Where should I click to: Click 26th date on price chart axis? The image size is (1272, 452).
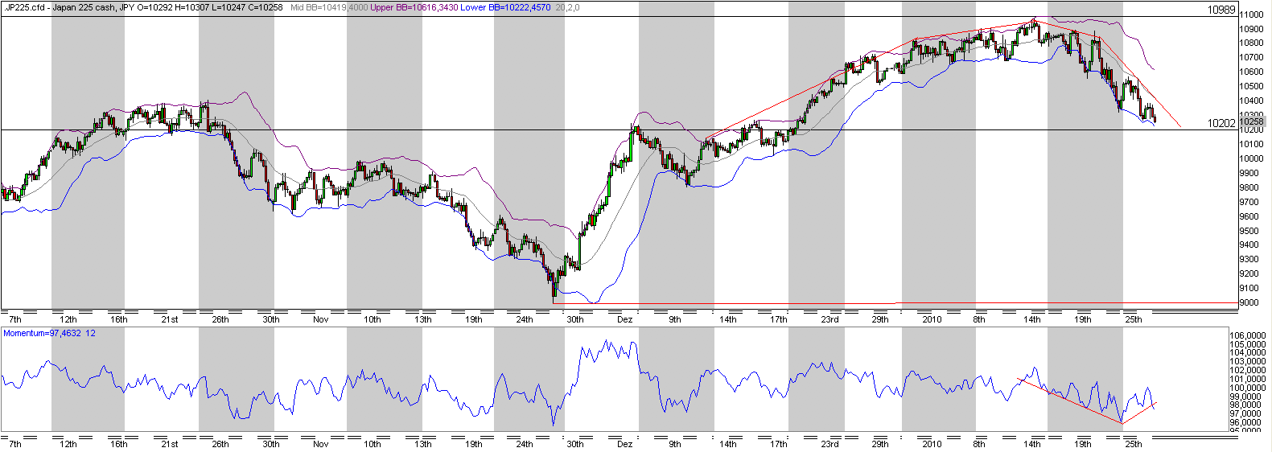click(220, 319)
